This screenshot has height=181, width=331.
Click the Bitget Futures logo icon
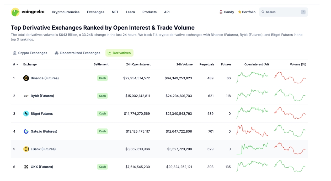click(26, 114)
